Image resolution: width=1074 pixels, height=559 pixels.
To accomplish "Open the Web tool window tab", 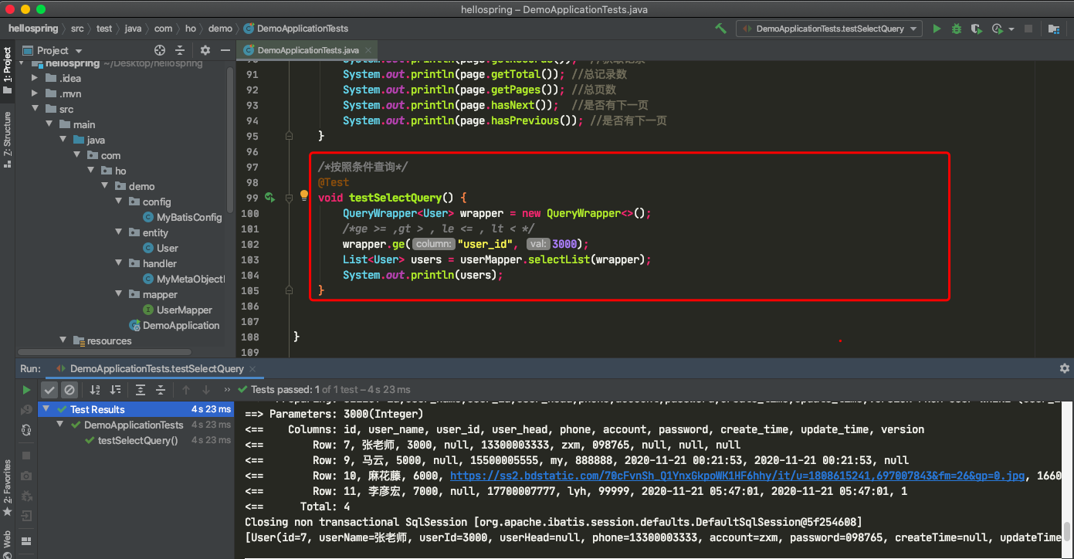I will click(x=8, y=545).
